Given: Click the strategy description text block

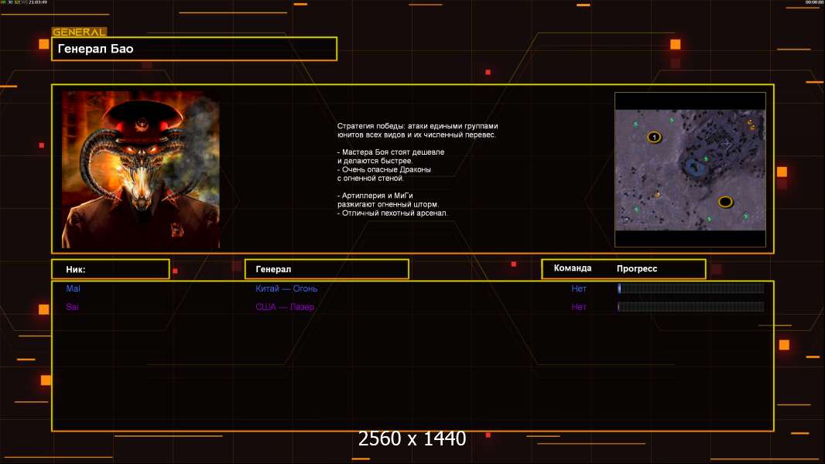Looking at the screenshot, I should coord(418,169).
